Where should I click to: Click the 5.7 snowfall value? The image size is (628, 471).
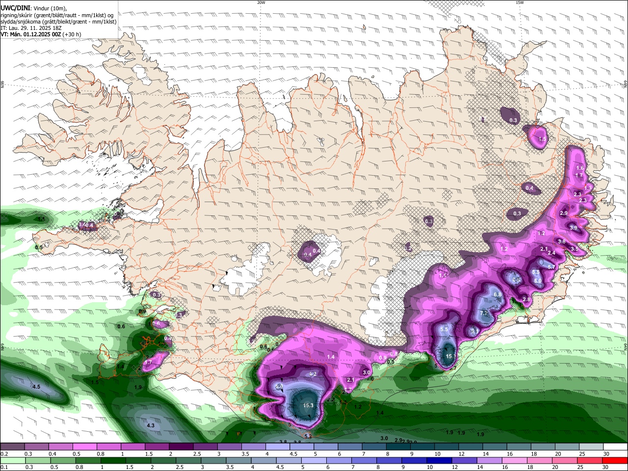tap(551, 267)
